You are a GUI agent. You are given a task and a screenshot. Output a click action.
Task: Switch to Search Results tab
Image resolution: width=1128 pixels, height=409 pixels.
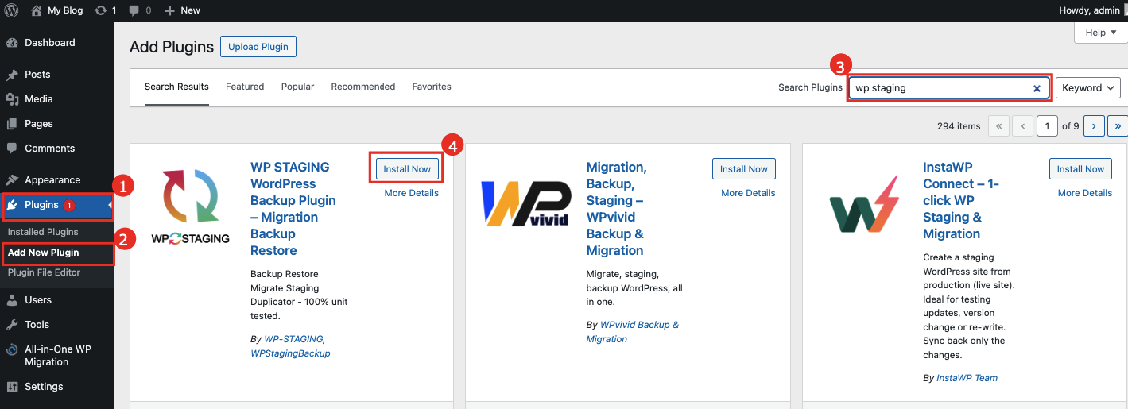point(176,87)
